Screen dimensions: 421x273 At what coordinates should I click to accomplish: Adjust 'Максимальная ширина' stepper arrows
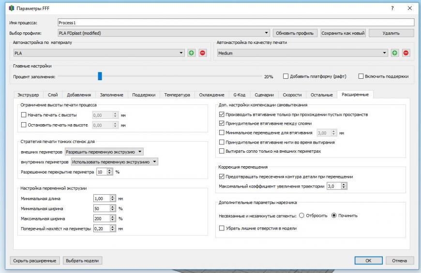pos(113,218)
